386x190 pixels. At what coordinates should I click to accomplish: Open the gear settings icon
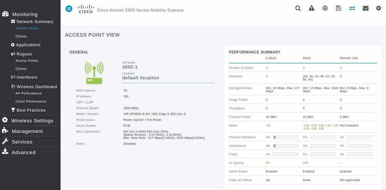tap(379, 8)
